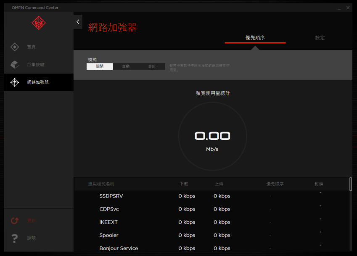This screenshot has height=256, width=357.
Task: Sort by 下載 column header
Action: (184, 184)
